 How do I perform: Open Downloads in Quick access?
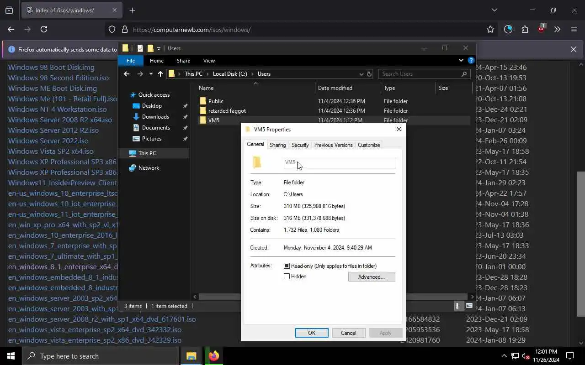pyautogui.click(x=155, y=117)
